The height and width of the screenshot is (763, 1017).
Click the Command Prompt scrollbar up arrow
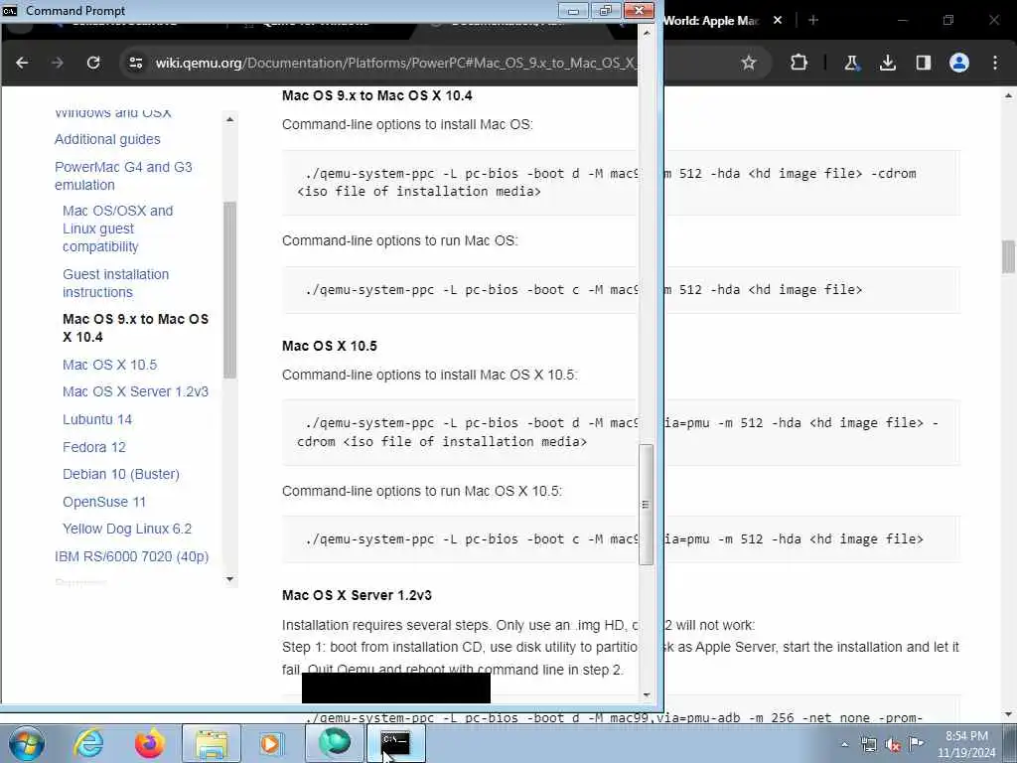pyautogui.click(x=646, y=31)
